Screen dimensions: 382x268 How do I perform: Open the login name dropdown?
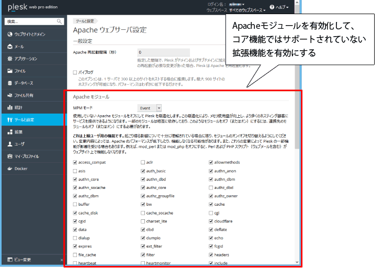(x=237, y=4)
